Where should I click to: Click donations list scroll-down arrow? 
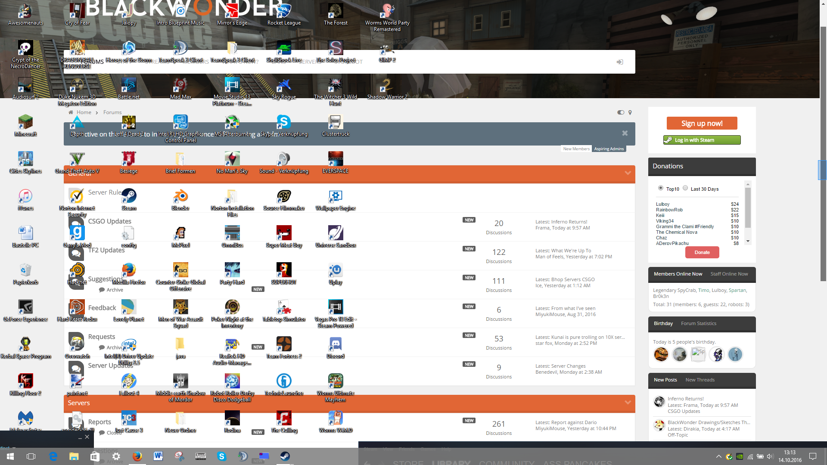[748, 241]
